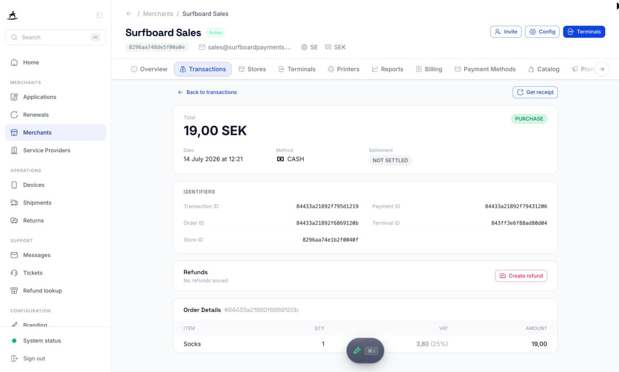Open Messages in the sidebar

56,255
